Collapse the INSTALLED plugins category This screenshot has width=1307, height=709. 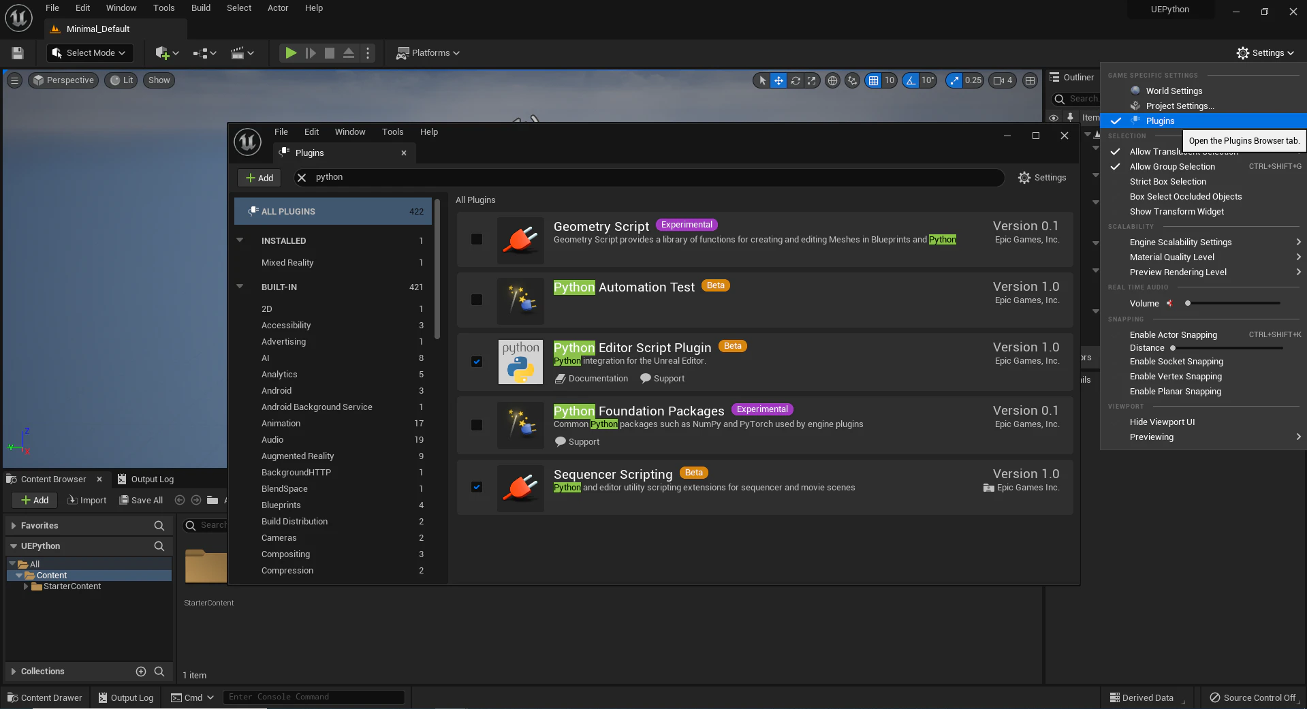tap(240, 240)
